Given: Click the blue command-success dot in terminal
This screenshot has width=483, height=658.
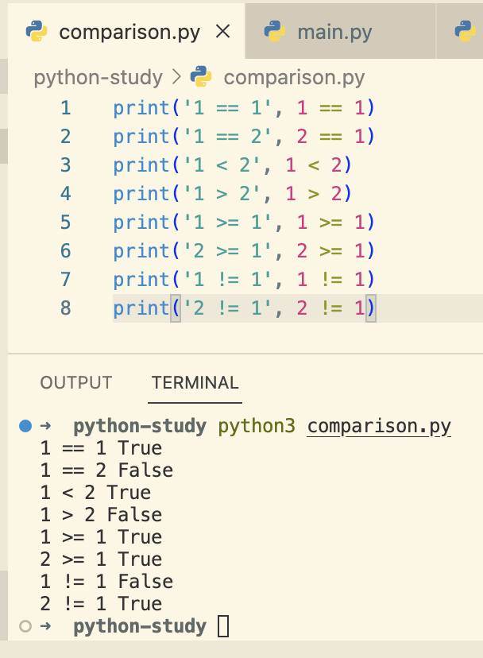Looking at the screenshot, I should 25,426.
